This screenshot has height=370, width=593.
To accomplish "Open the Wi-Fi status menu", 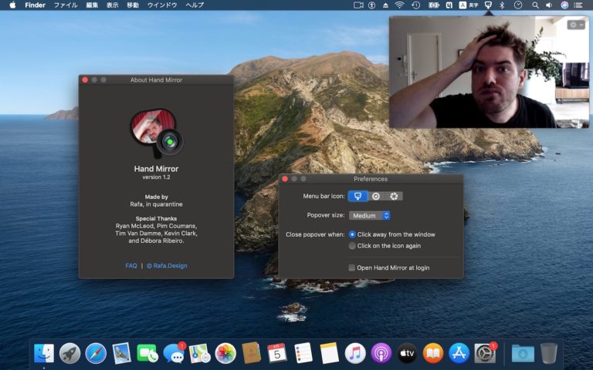I will tap(399, 5).
